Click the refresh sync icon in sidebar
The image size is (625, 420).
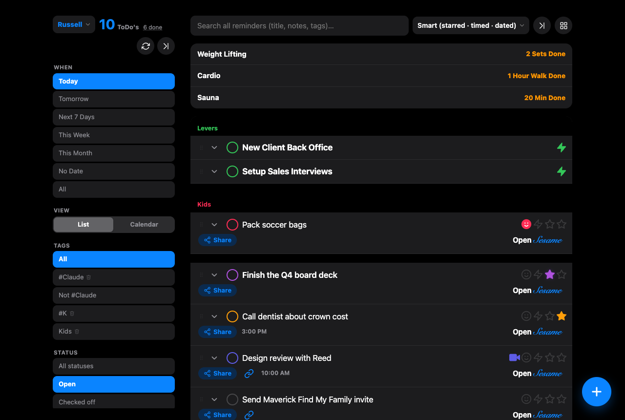pos(146,46)
